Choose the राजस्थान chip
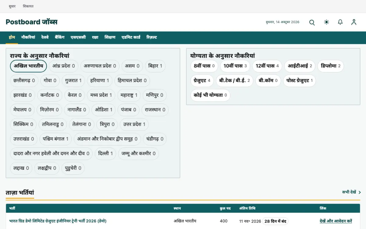This screenshot has height=229, width=366. tap(155, 110)
